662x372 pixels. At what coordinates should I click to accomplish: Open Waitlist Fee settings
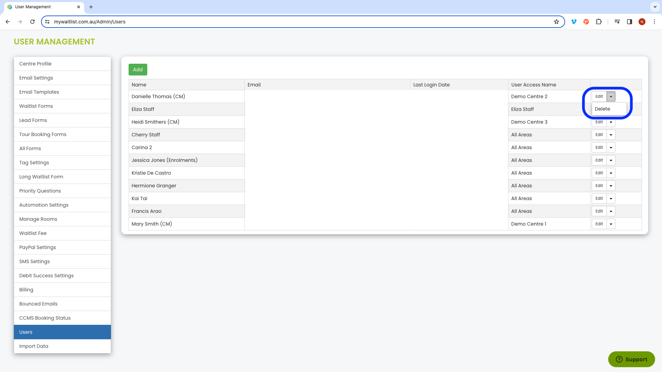point(62,233)
